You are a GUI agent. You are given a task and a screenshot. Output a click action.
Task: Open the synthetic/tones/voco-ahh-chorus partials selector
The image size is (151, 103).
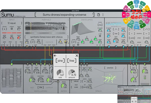coord(46,37)
